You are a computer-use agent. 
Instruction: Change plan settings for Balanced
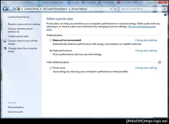coord(146,40)
